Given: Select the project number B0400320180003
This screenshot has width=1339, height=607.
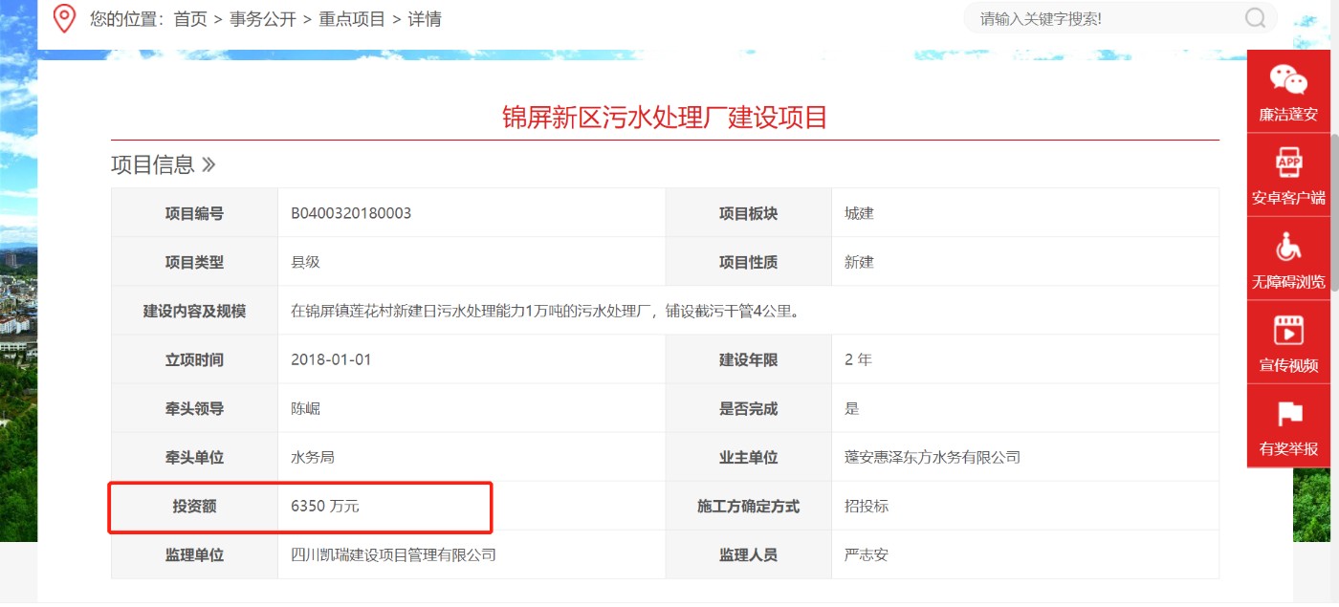Looking at the screenshot, I should 351,213.
